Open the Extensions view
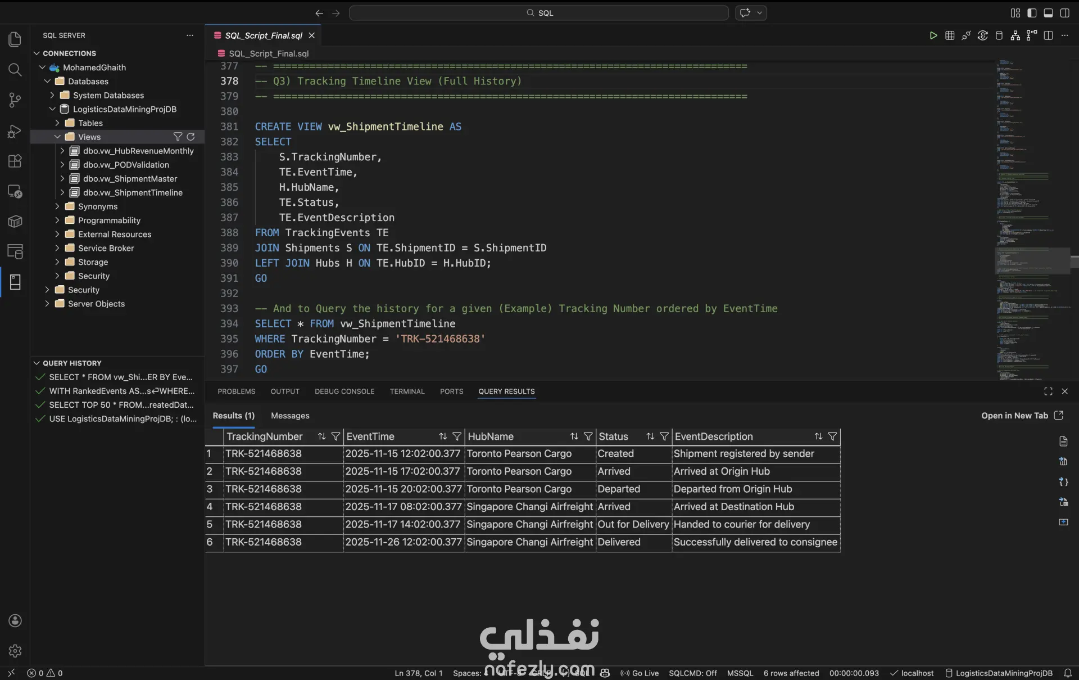This screenshot has height=680, width=1079. pos(15,161)
